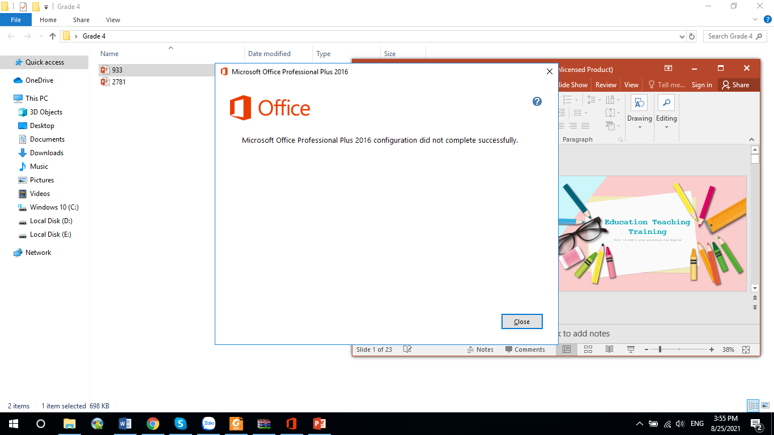Open Explorer Share tab

pyautogui.click(x=81, y=20)
